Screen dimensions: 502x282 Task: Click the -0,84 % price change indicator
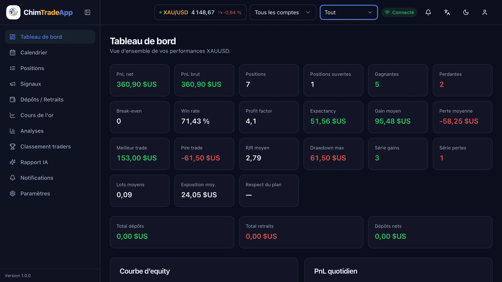[x=229, y=13]
